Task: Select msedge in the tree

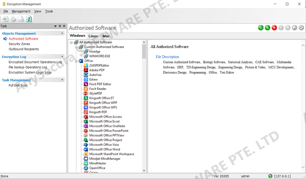Action: tap(94, 52)
